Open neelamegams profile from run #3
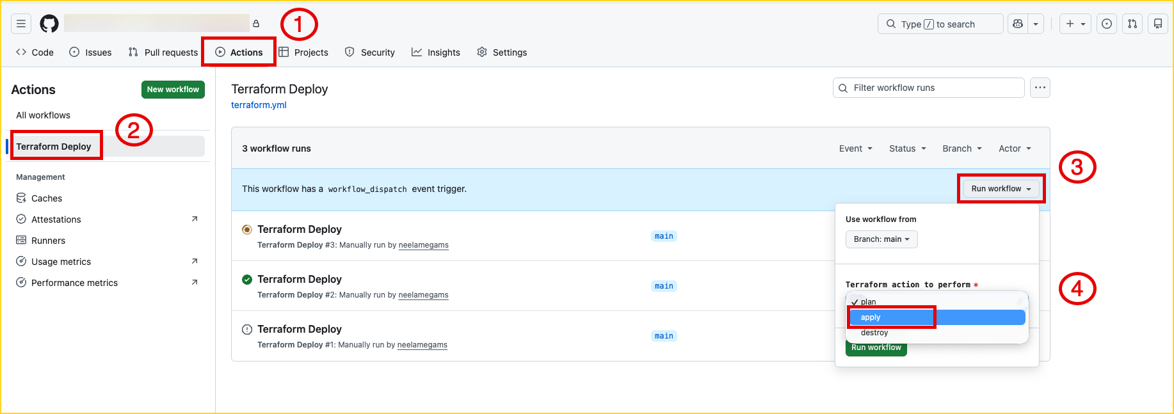 424,245
